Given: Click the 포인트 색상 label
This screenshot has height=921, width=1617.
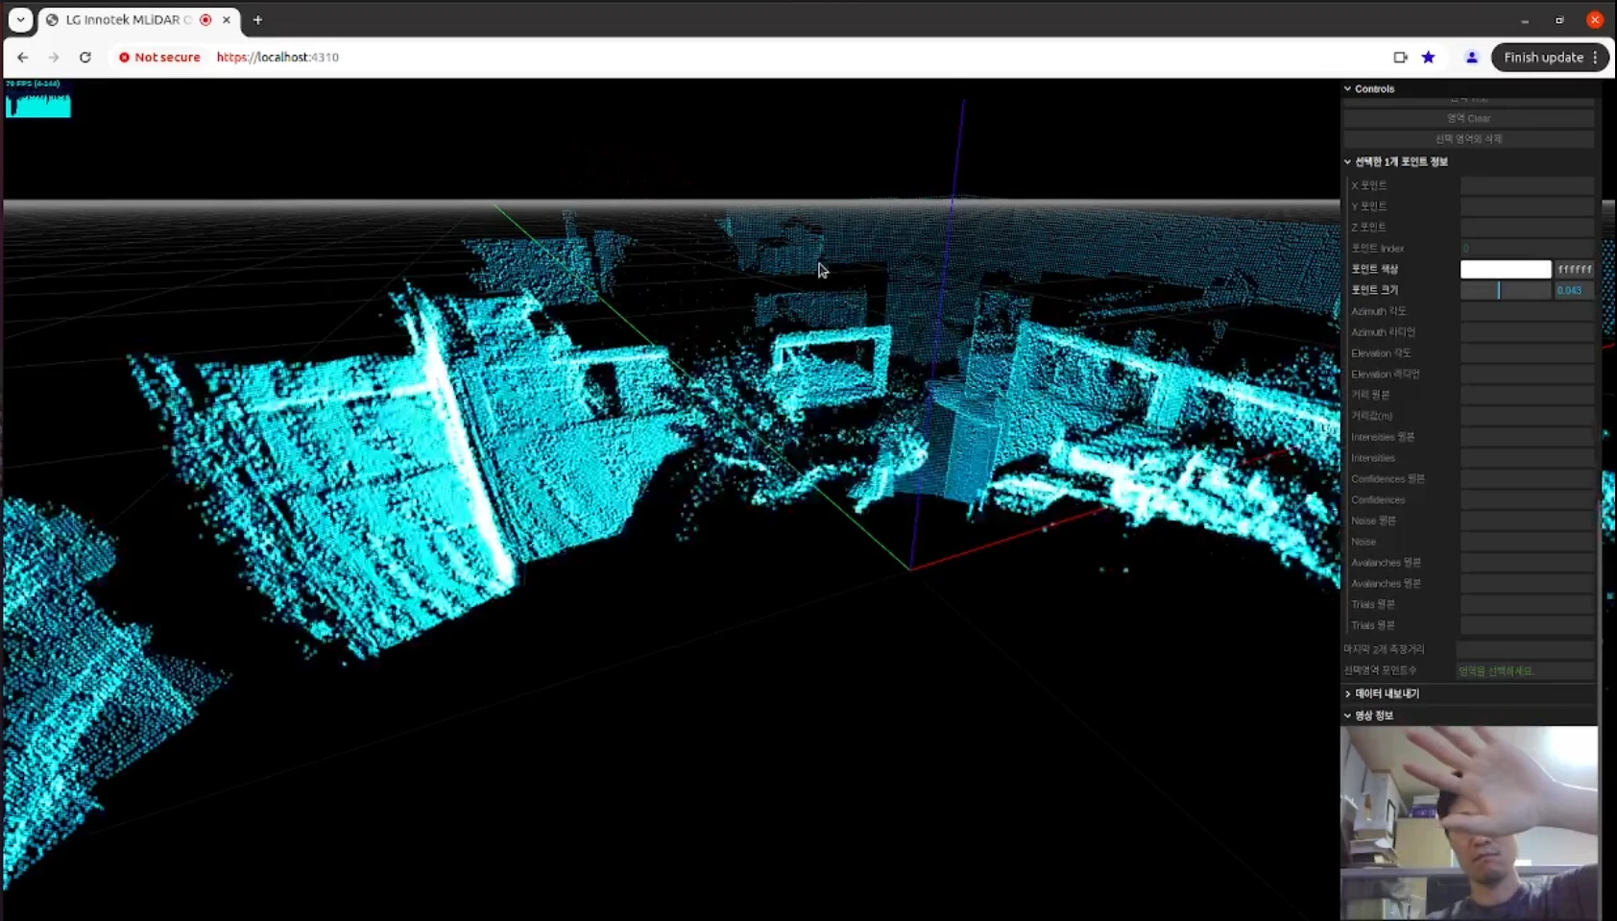Looking at the screenshot, I should [1374, 270].
